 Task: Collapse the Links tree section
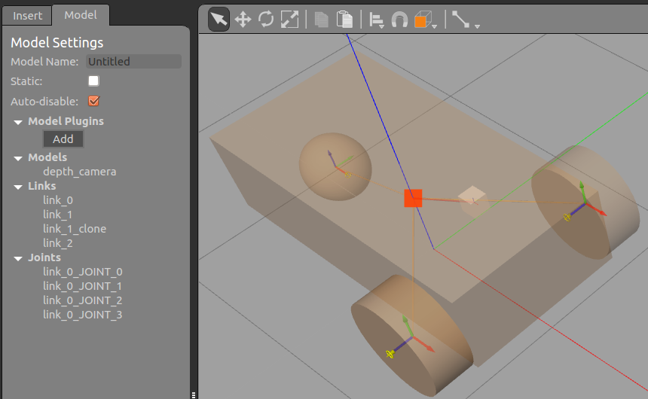(17, 186)
